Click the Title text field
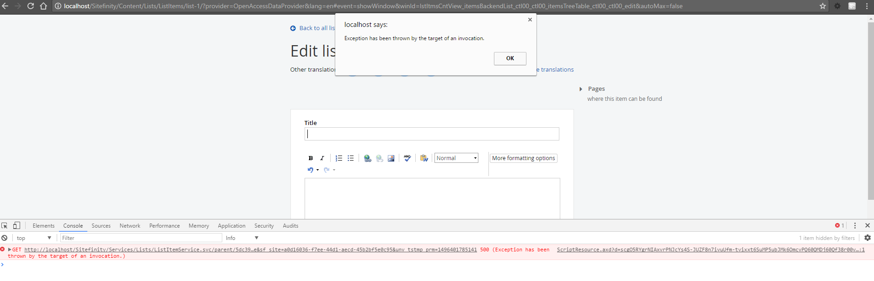 (431, 134)
